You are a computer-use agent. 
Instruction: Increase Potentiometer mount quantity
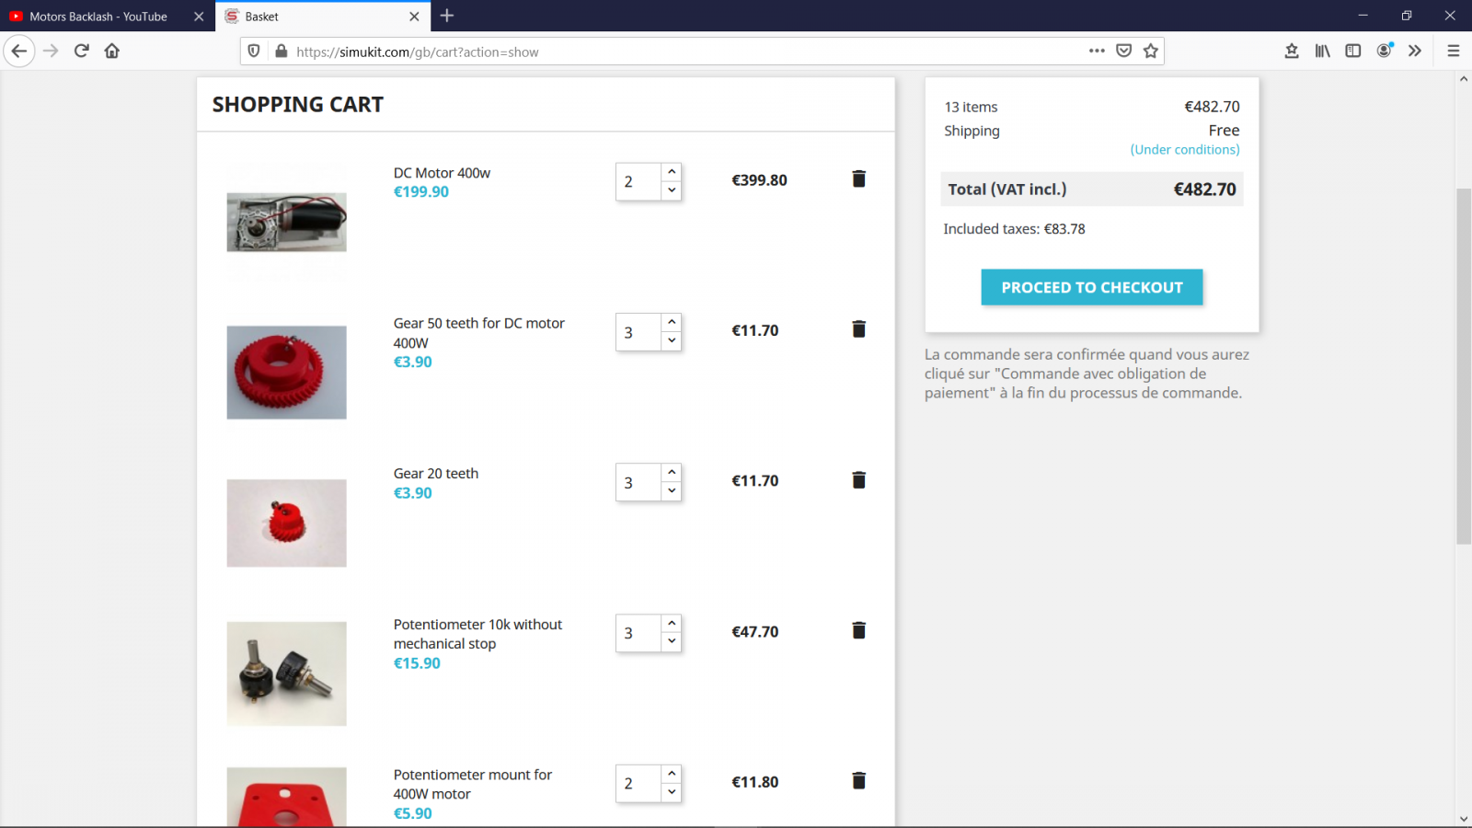672,774
